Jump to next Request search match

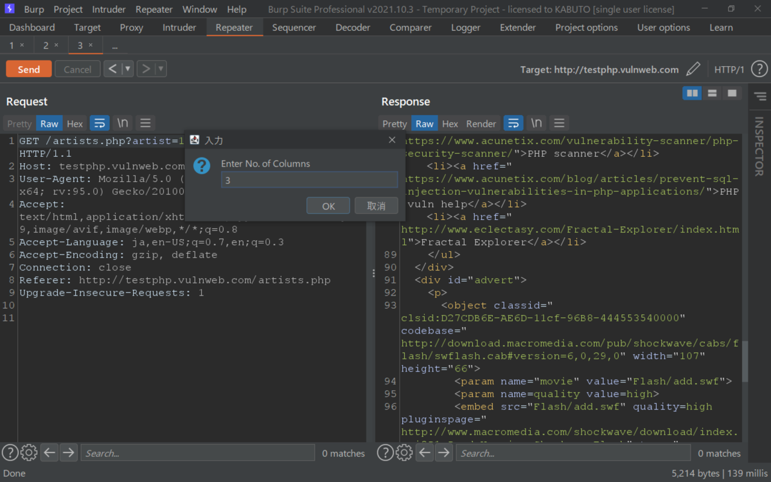pyautogui.click(x=68, y=452)
